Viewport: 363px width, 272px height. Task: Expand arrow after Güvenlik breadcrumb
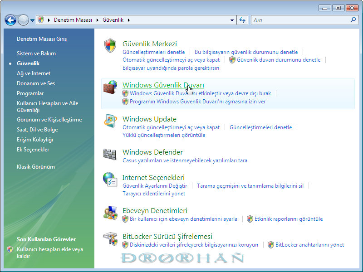click(x=129, y=20)
